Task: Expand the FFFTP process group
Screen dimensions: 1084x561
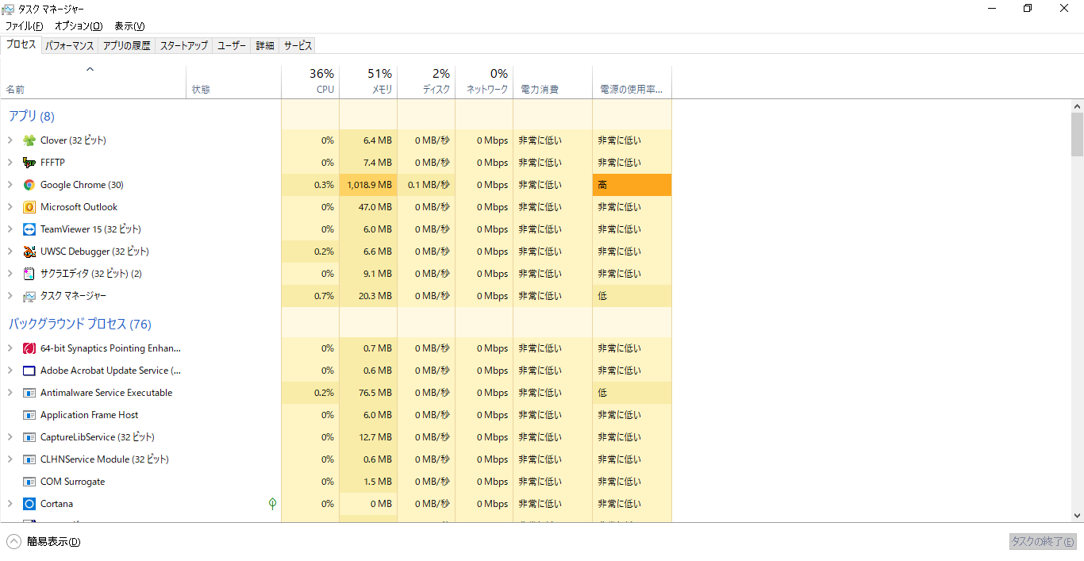Action: 10,163
